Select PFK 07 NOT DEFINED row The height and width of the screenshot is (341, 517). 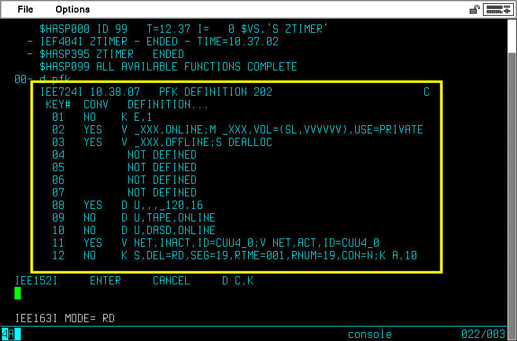pyautogui.click(x=124, y=193)
